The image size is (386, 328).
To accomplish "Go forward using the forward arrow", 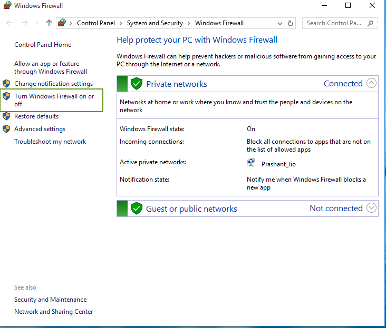I will 25,23.
